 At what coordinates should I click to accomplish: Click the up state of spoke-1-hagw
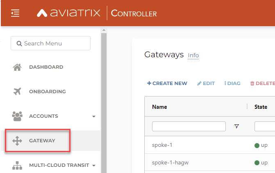pyautogui.click(x=261, y=163)
